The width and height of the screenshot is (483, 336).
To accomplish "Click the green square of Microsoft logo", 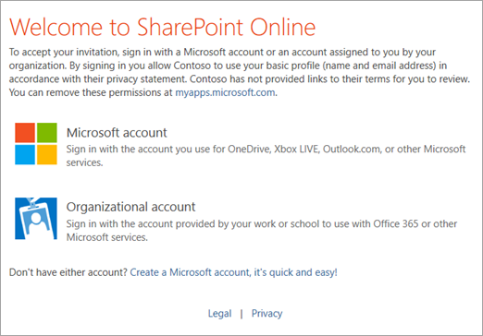I will point(47,133).
